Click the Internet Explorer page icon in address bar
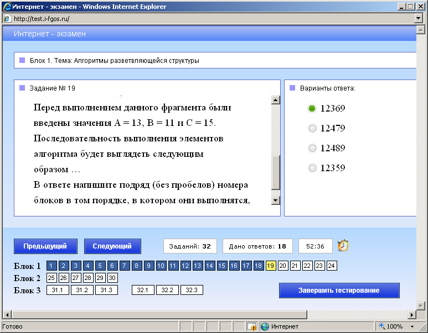Screen dimensions: 428x333 tap(7, 19)
